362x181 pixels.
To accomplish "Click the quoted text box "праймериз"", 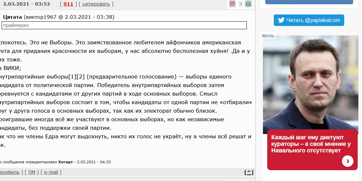I will tap(124, 25).
